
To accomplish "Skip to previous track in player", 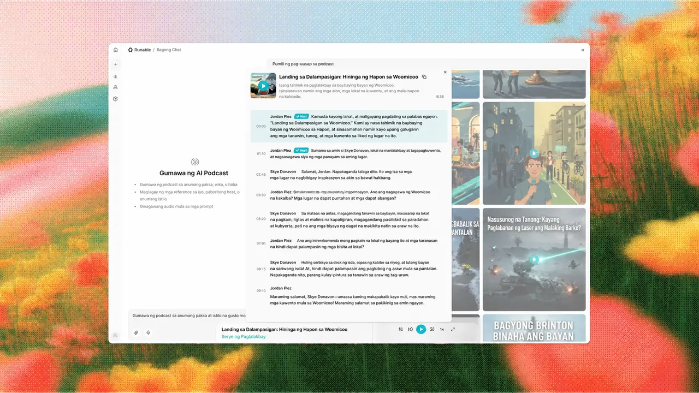I will (x=410, y=329).
